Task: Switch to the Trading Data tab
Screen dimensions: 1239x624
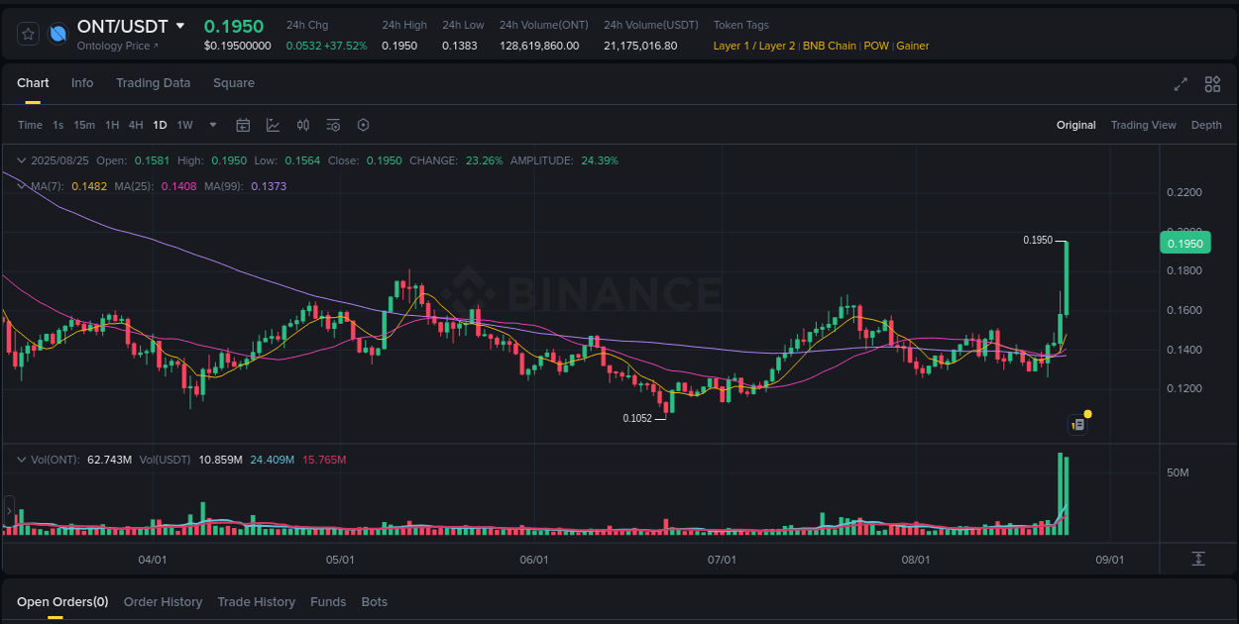Action: point(153,83)
